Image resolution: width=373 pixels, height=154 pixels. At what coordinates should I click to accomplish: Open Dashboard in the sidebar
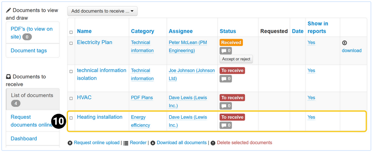pyautogui.click(x=33, y=139)
